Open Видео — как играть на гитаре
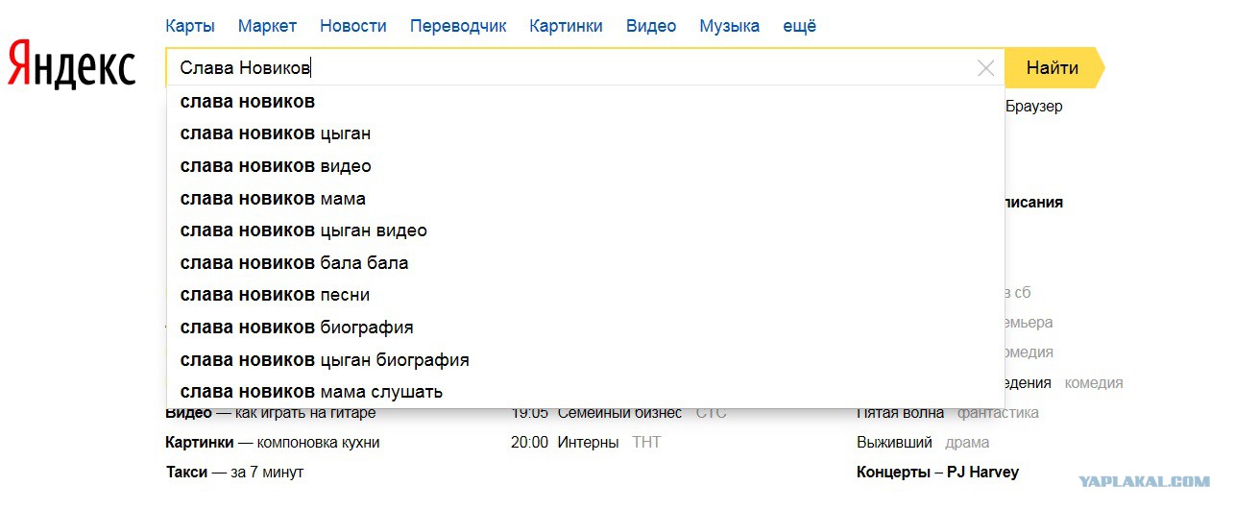Image resolution: width=1235 pixels, height=510 pixels. pyautogui.click(x=271, y=413)
